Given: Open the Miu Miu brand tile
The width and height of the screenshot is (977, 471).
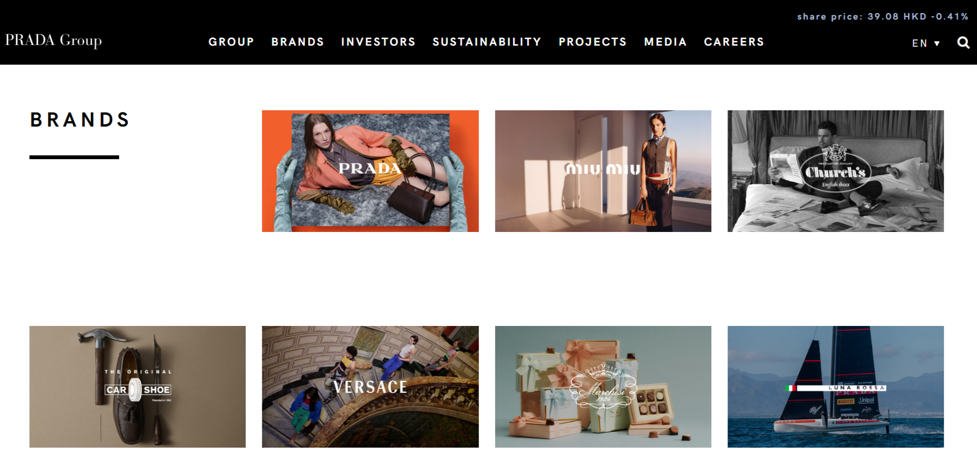Looking at the screenshot, I should pyautogui.click(x=603, y=171).
